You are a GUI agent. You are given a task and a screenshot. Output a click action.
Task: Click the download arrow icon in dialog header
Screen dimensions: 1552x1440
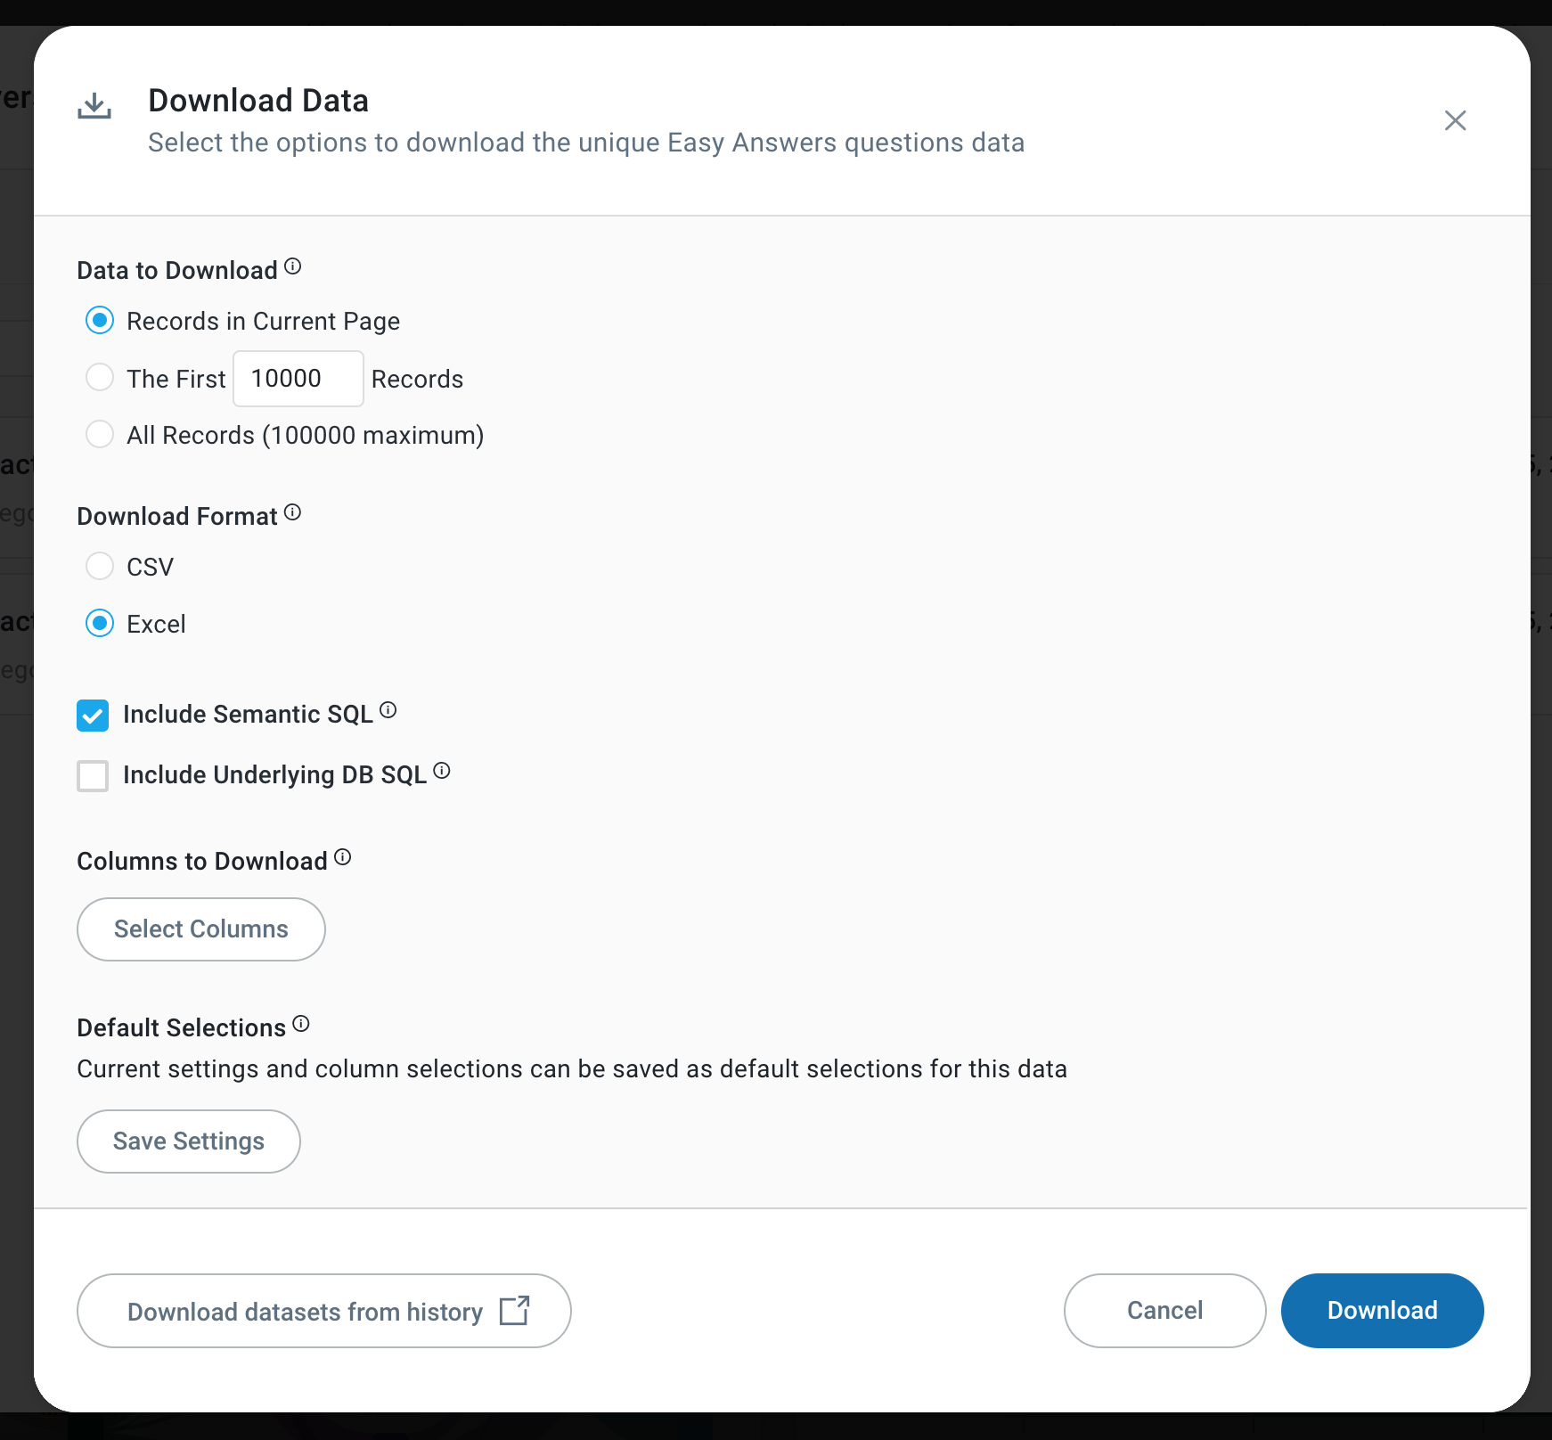94,106
